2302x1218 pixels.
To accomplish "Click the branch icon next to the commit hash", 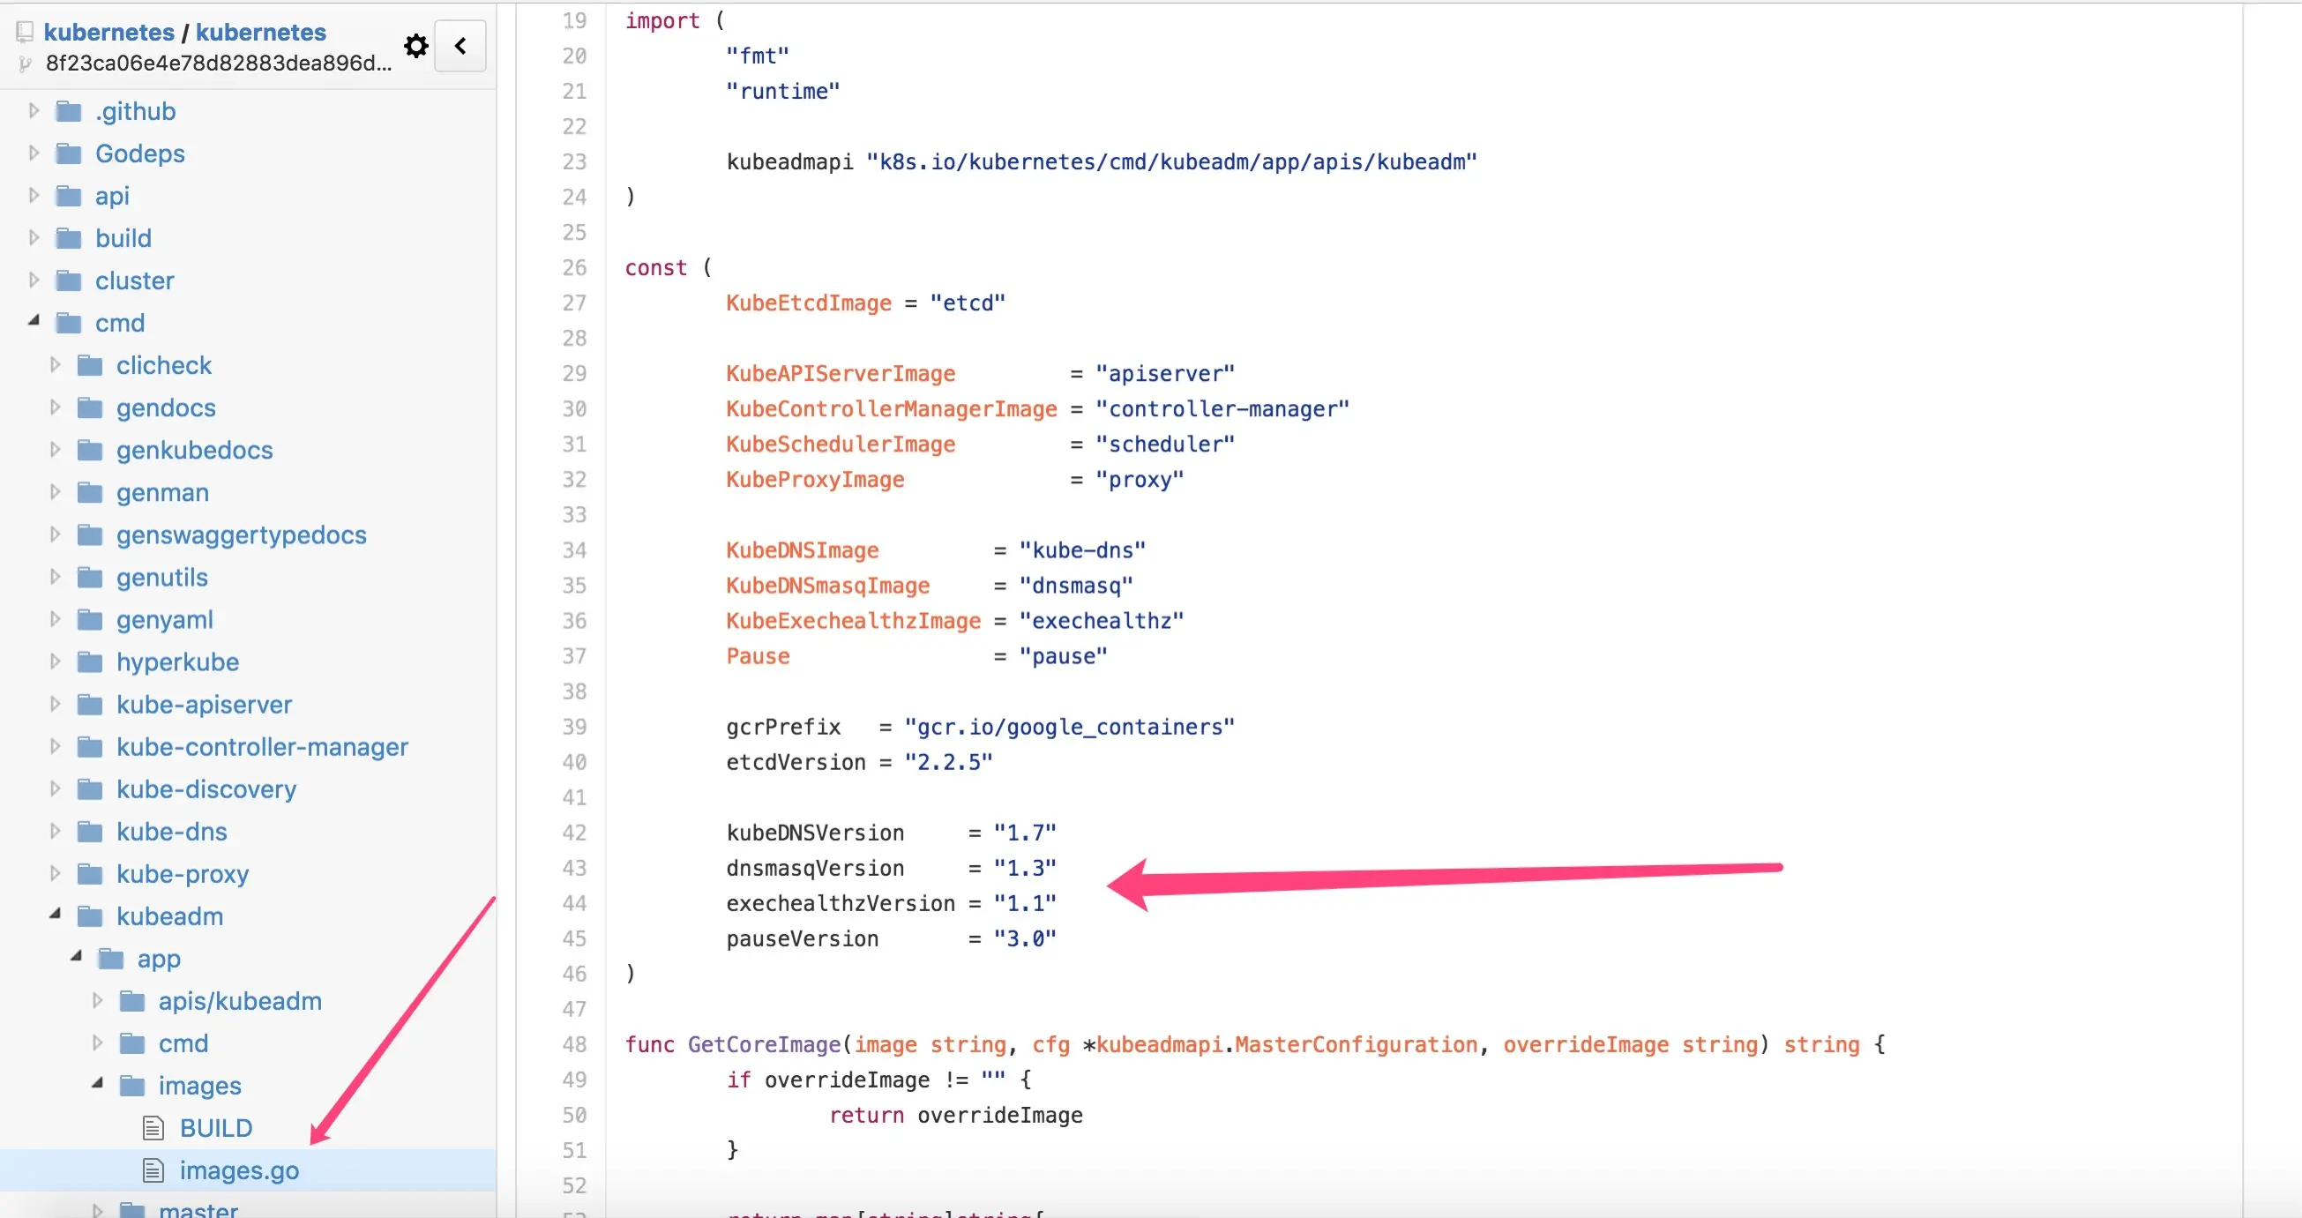I will (25, 64).
